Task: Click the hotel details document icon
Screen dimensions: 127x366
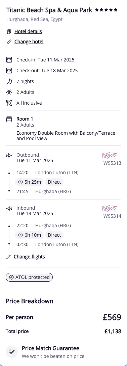Action: click(x=9, y=31)
